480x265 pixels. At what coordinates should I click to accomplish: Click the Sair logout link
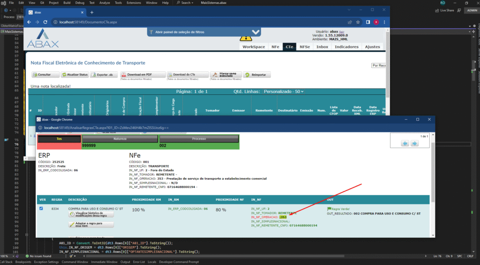click(x=342, y=31)
